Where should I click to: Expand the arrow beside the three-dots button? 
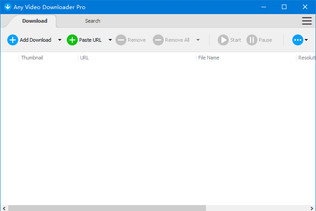pos(306,40)
